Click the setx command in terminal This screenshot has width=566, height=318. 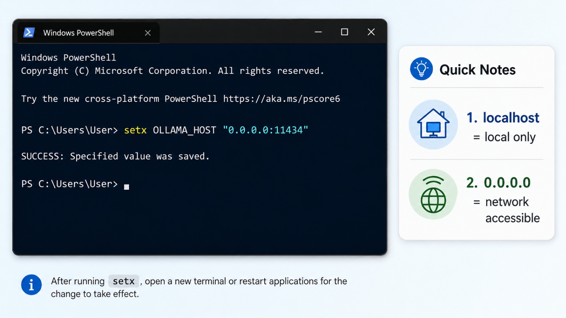(x=135, y=130)
